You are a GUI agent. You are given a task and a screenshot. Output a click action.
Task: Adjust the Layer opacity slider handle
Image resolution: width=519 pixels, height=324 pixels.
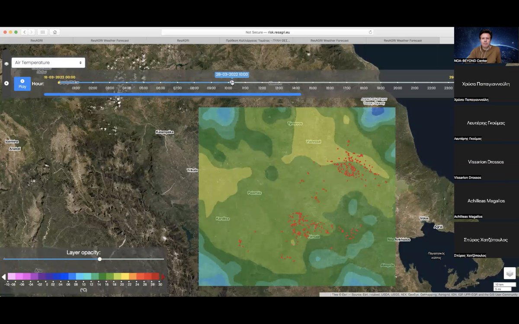pyautogui.click(x=100, y=259)
